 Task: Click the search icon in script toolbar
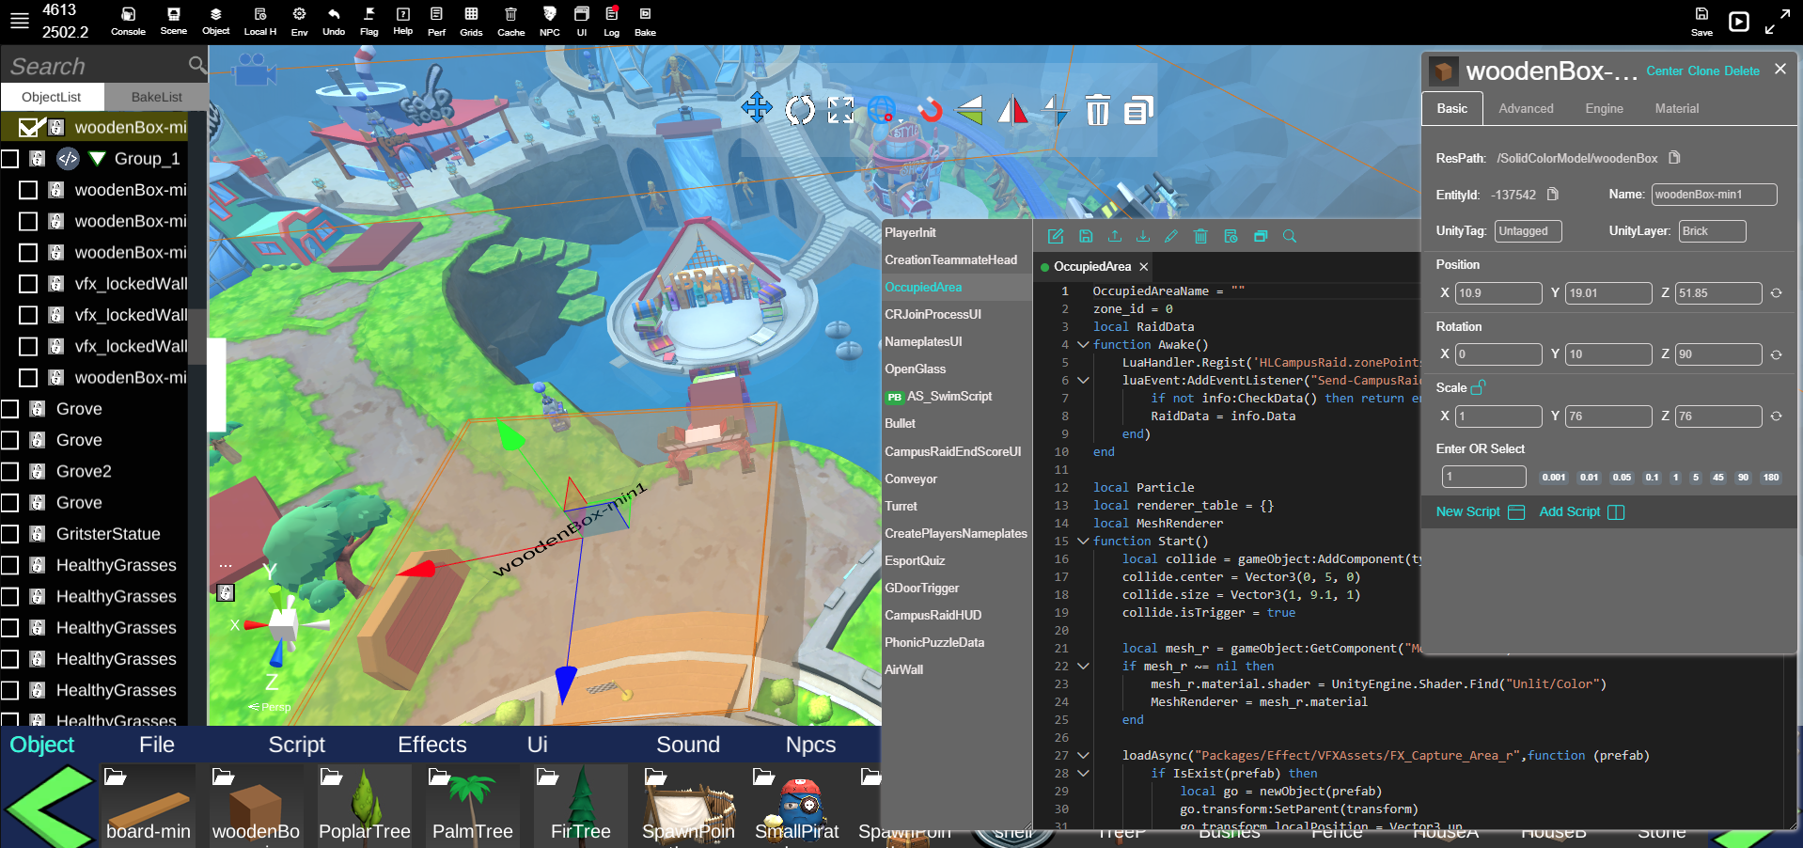pyautogui.click(x=1290, y=237)
